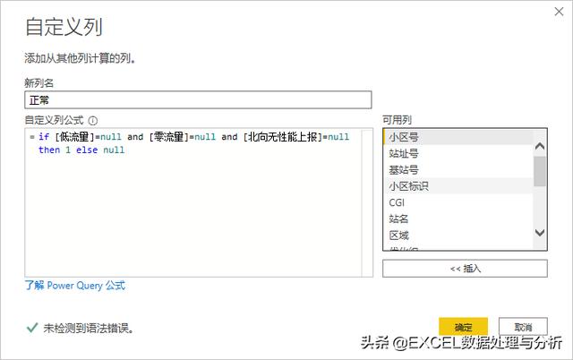Select 小区标识 in the available columns list
The image size is (573, 360).
(x=458, y=186)
